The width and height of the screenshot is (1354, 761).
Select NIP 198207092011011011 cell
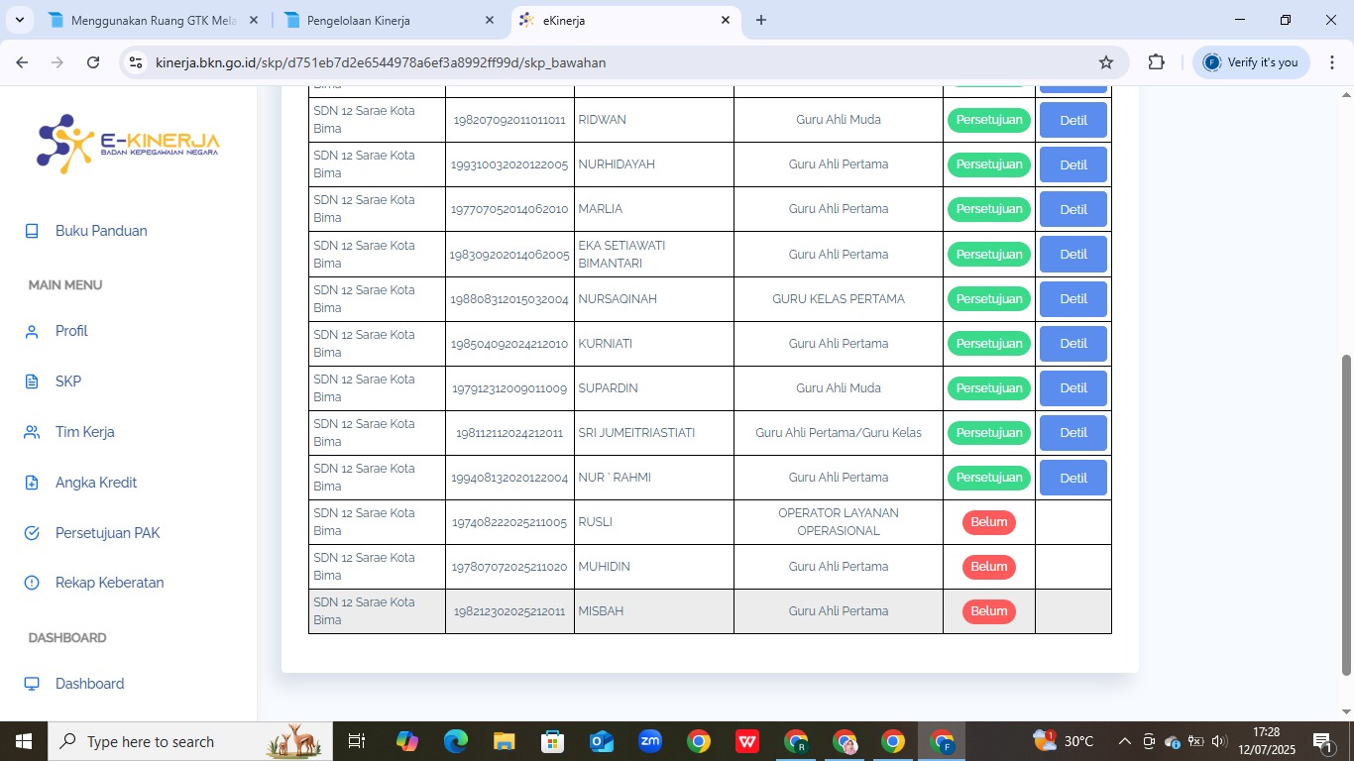(509, 120)
